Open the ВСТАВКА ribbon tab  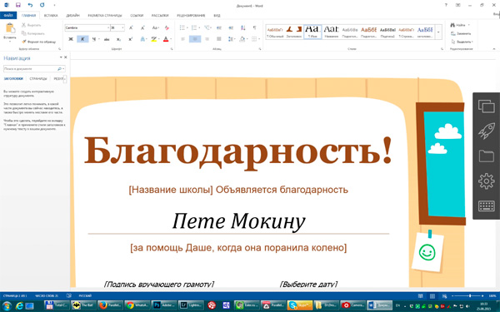click(x=51, y=15)
